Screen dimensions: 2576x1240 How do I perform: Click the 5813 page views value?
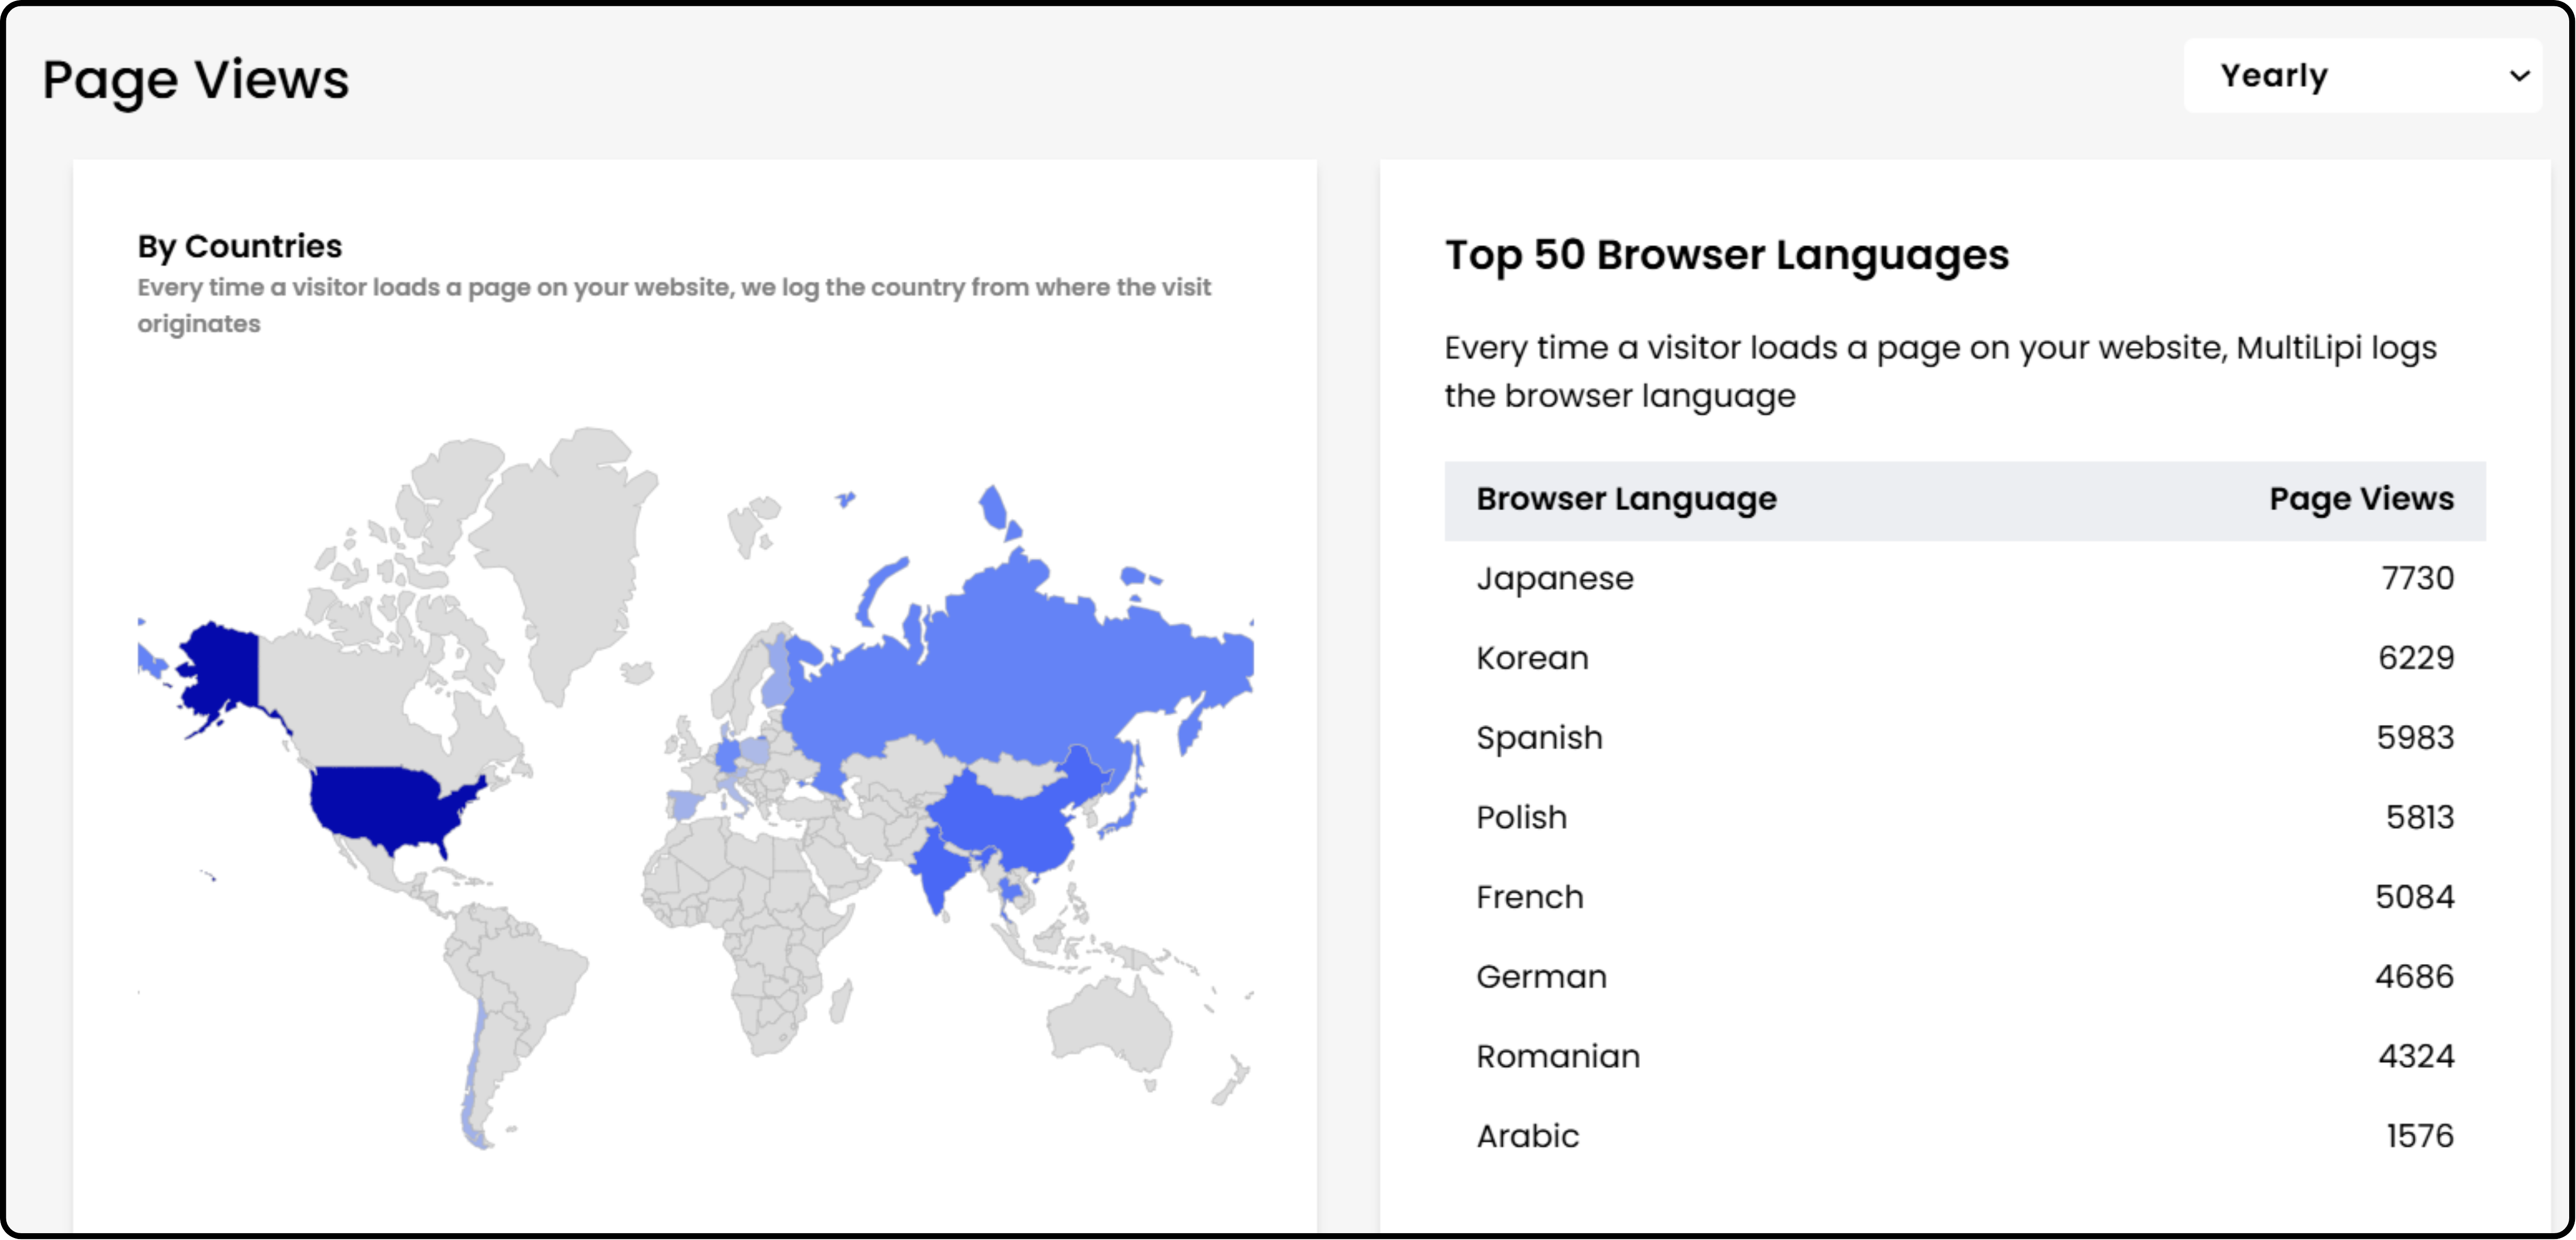click(x=2420, y=818)
